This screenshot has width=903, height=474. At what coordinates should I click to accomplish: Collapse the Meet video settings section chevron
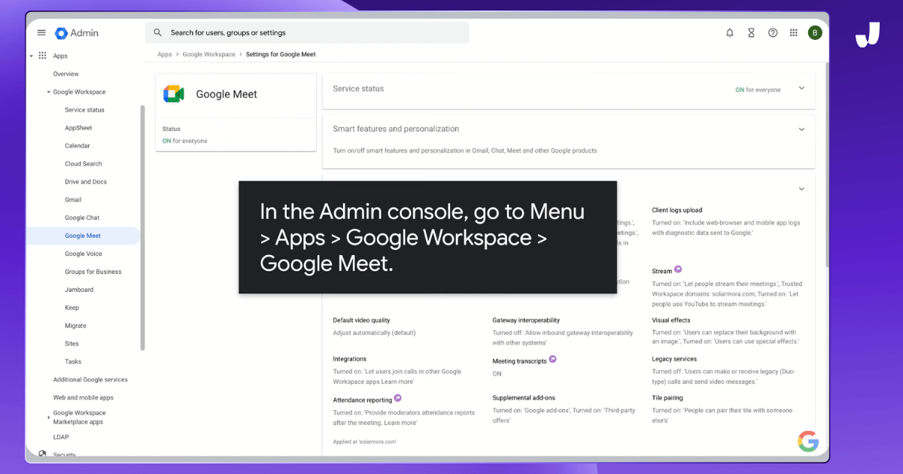(x=801, y=189)
